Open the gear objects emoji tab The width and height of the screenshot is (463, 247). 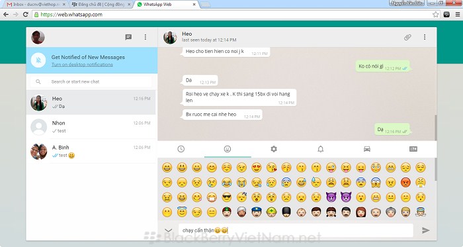click(274, 149)
